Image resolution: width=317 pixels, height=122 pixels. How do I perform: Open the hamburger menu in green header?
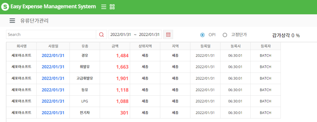click(104, 7)
